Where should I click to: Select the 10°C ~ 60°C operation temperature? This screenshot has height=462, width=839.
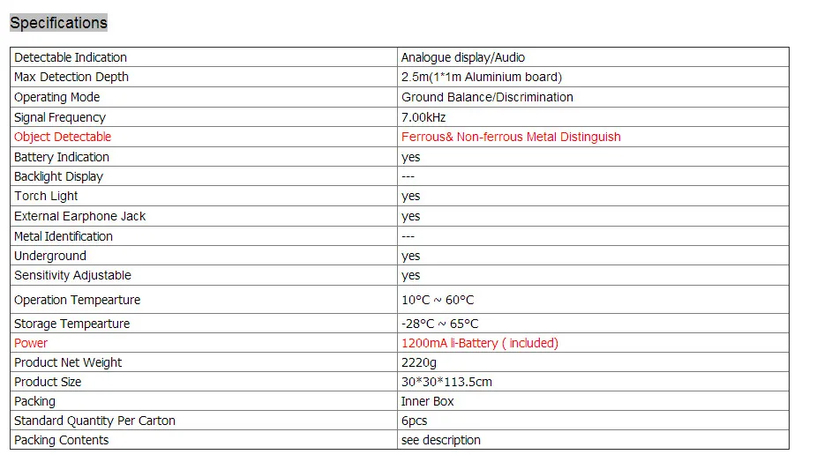[x=438, y=300]
